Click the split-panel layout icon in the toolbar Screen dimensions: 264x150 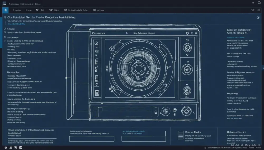[x=94, y=10]
